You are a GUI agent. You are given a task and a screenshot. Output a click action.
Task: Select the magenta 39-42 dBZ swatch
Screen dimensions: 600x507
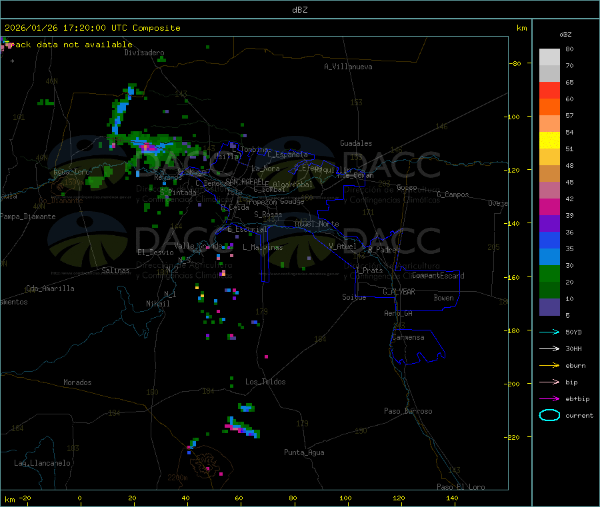click(x=549, y=207)
